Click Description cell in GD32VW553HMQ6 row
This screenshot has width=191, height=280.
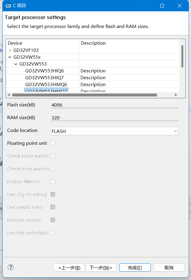[93, 84]
